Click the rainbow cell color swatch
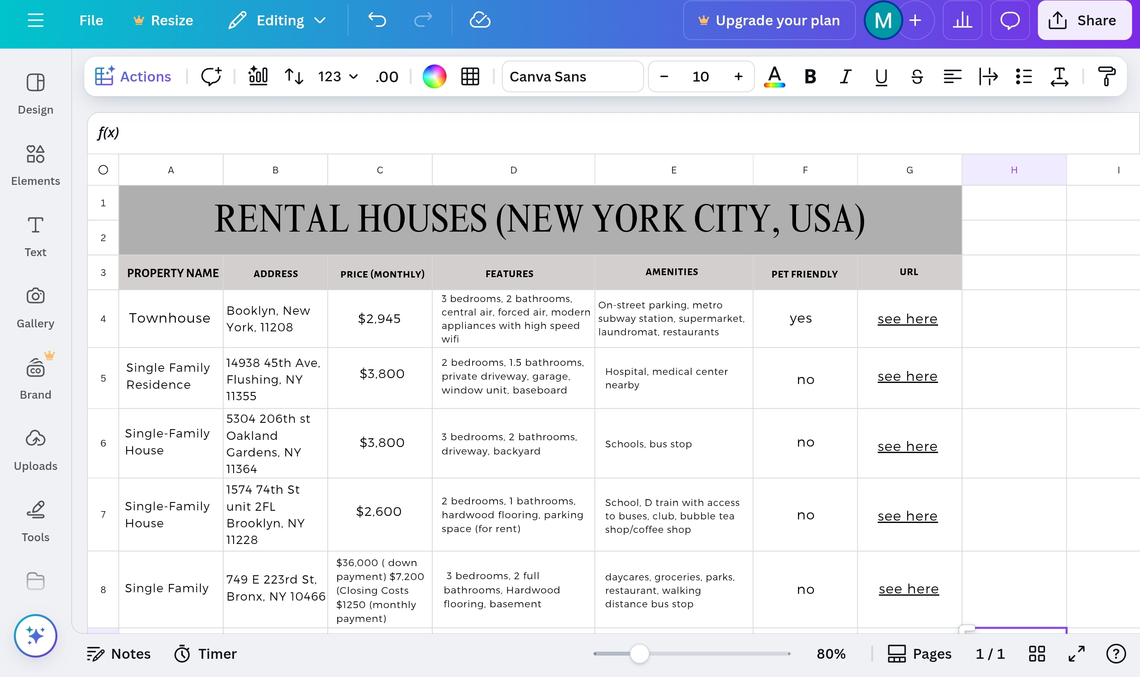This screenshot has width=1140, height=677. coord(434,76)
